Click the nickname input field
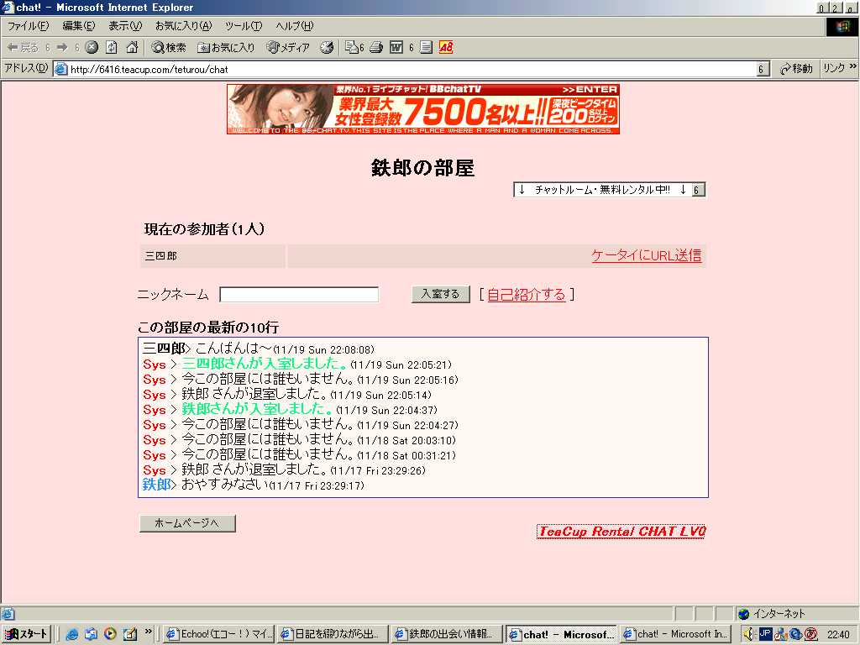 click(x=299, y=295)
